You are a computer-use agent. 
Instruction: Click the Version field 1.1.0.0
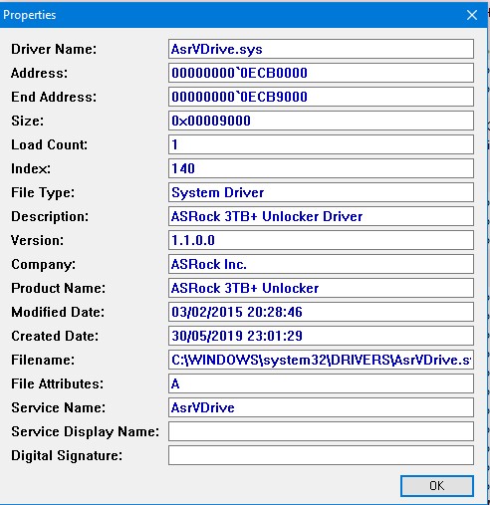321,240
